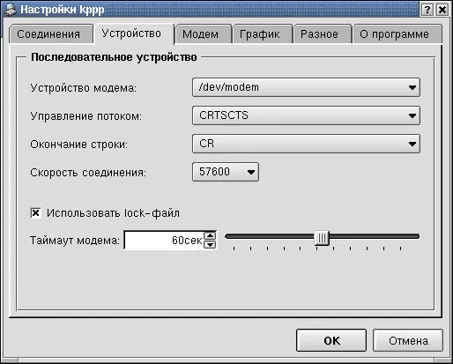Image resolution: width=453 pixels, height=364 pixels.
Task: Toggle the Использовать lock-файл checkbox
Action: (36, 212)
